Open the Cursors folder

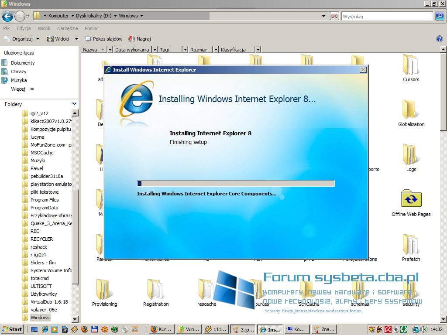pos(411,68)
